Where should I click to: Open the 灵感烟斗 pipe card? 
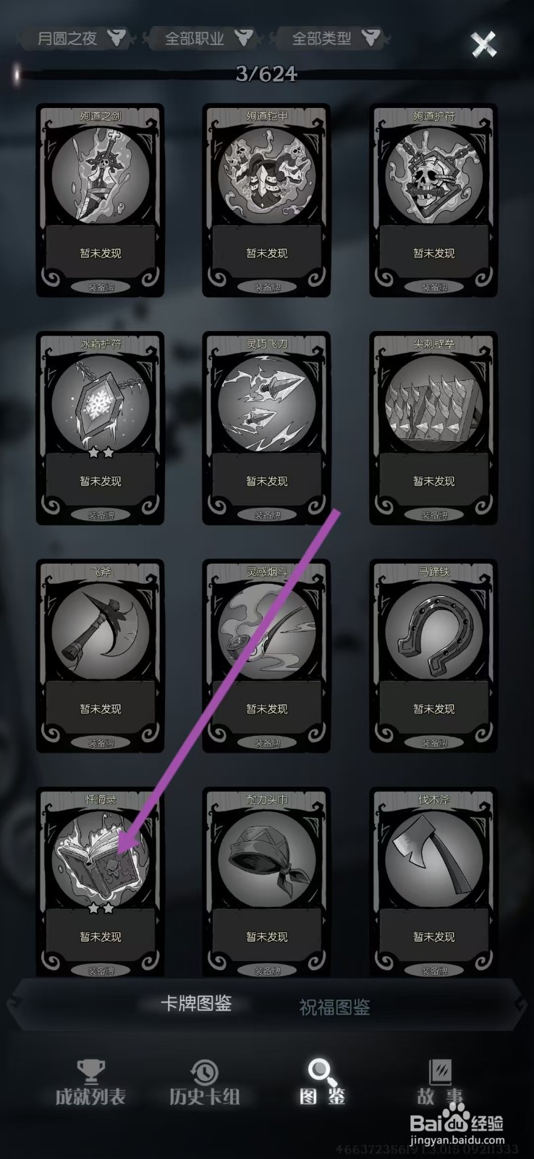[x=267, y=656]
